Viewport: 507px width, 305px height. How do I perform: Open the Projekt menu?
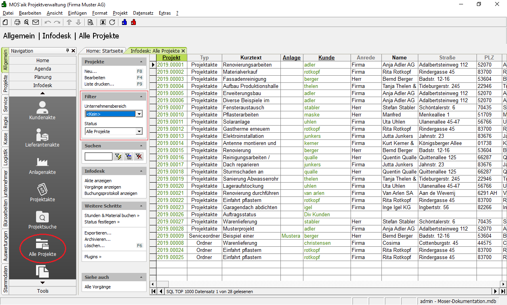coord(120,13)
